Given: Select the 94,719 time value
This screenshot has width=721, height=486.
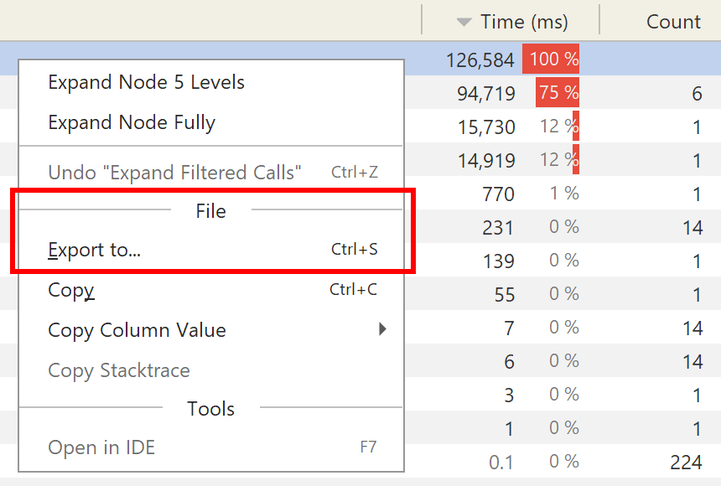Looking at the screenshot, I should pyautogui.click(x=486, y=93).
